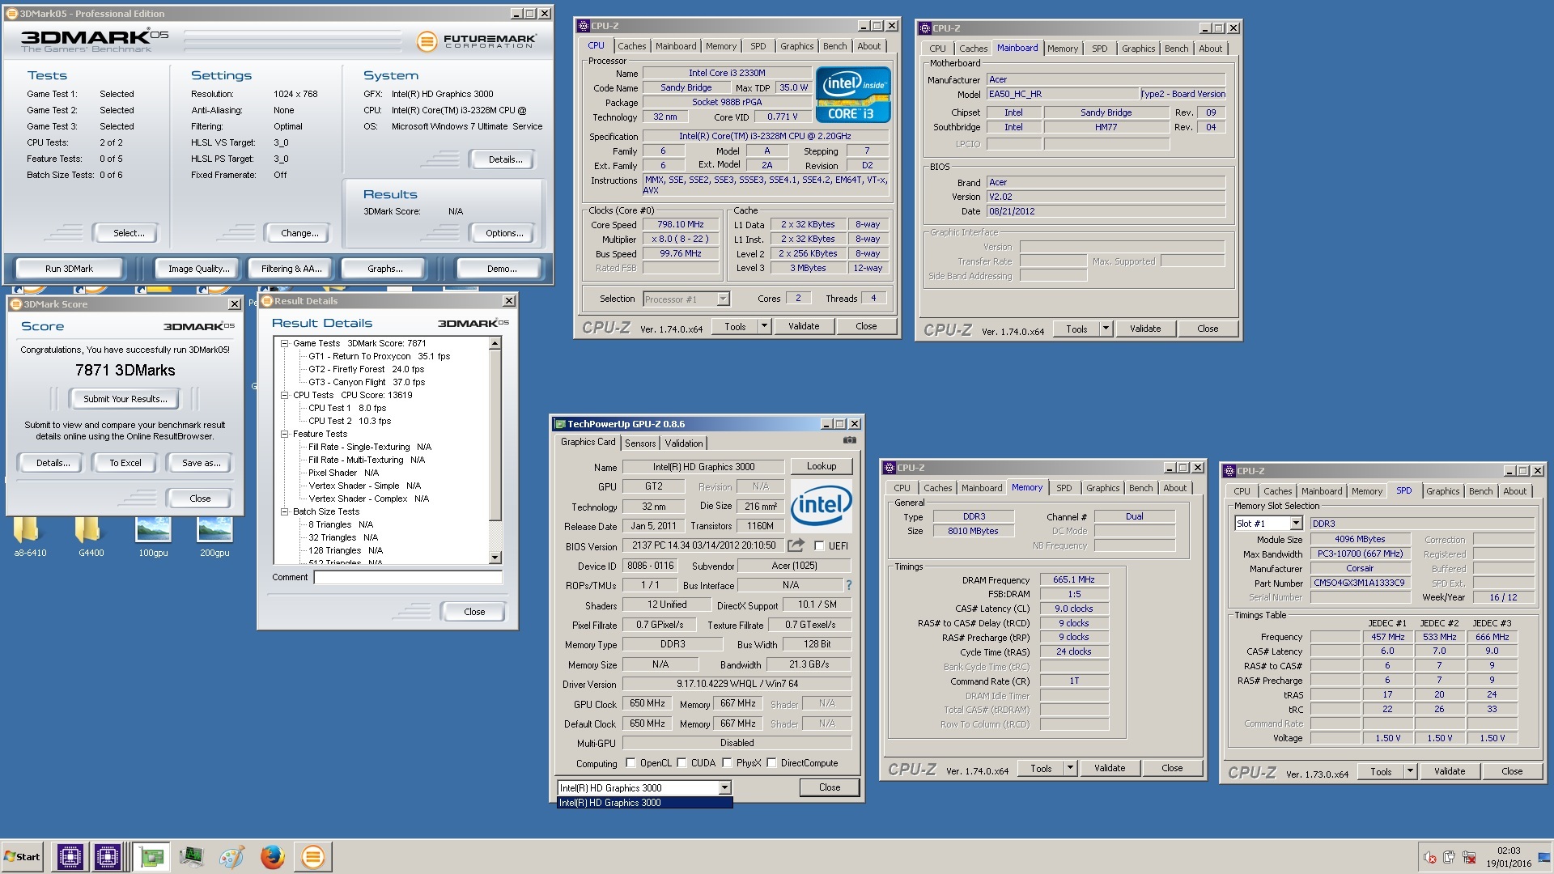Image resolution: width=1554 pixels, height=874 pixels.
Task: Click the GPU-Z screenshot camera icon
Action: (x=849, y=441)
